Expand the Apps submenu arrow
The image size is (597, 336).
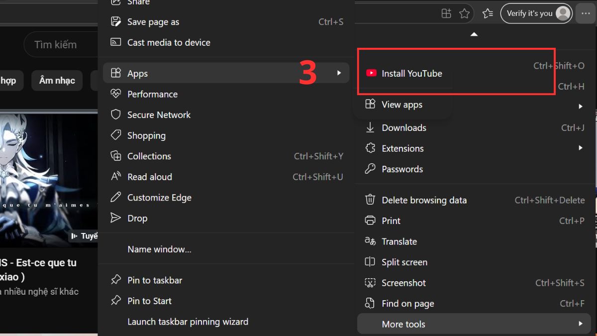(339, 73)
